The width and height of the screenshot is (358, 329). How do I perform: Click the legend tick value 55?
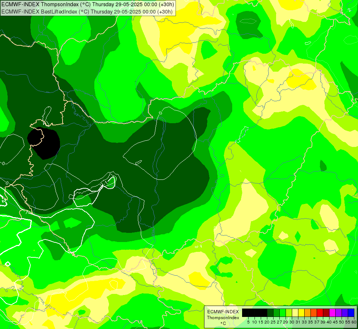(348, 322)
